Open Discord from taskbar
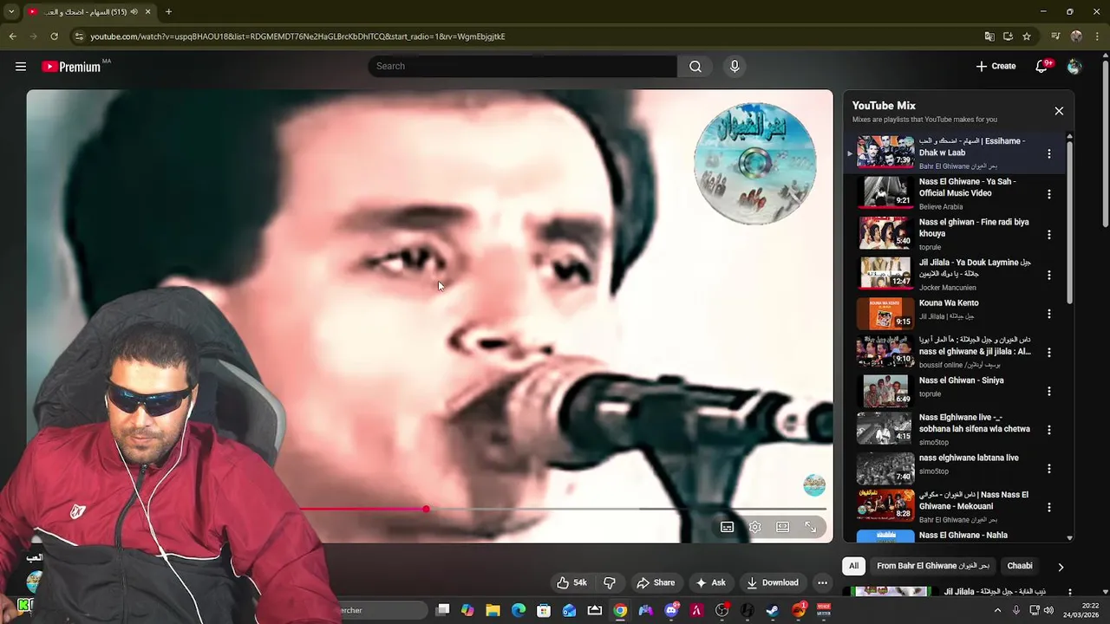 pos(671,610)
